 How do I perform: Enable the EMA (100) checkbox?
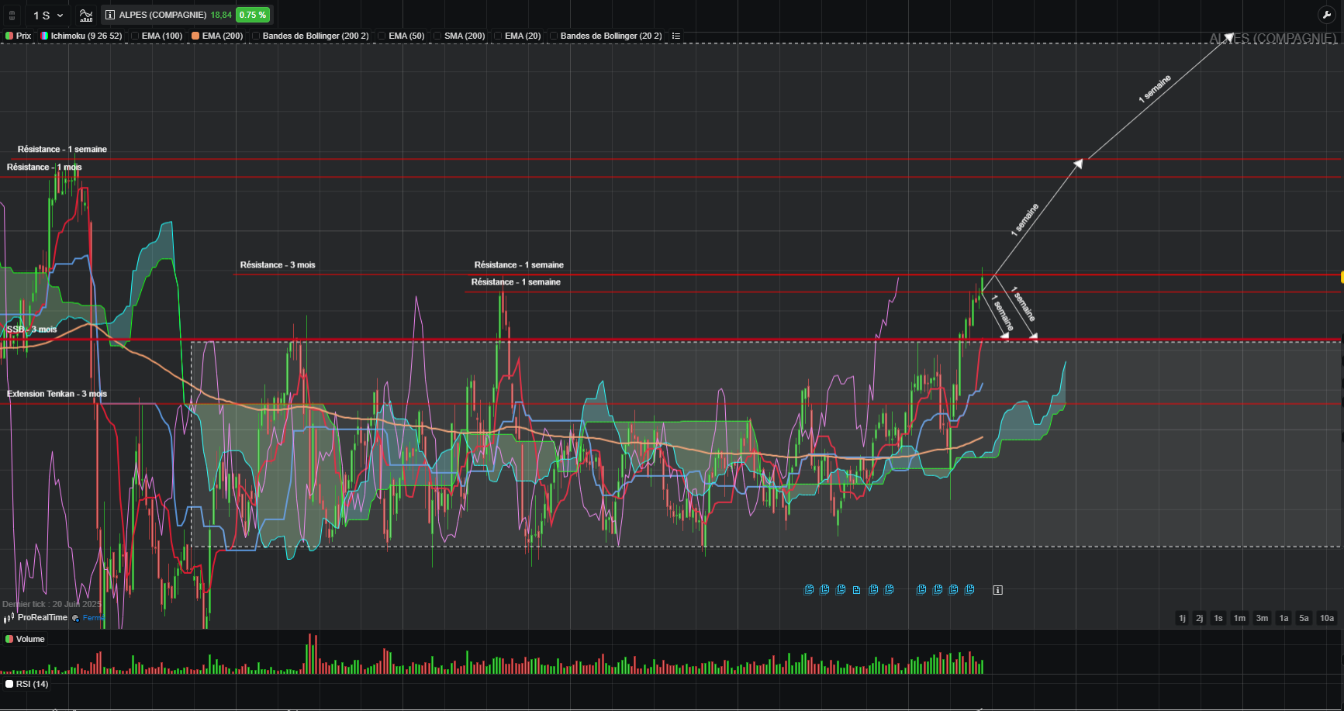coord(135,36)
